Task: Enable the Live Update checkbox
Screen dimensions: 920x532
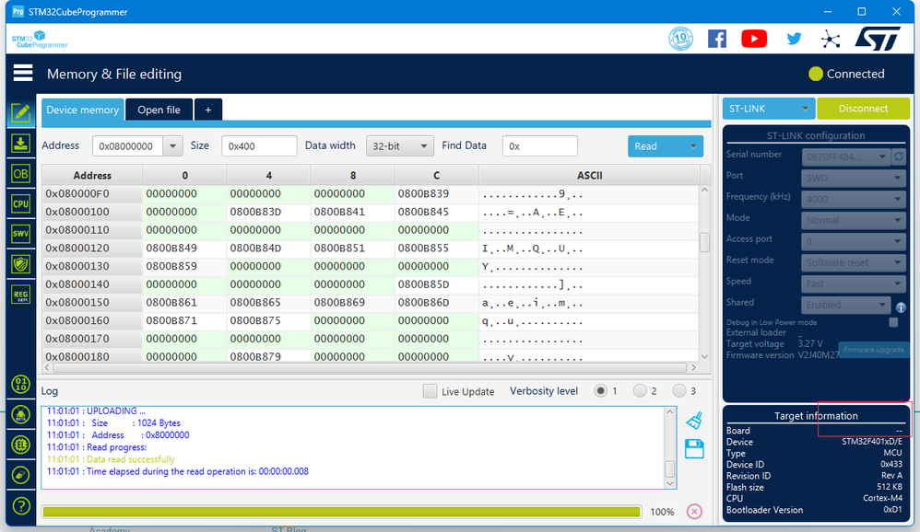Action: coord(430,391)
